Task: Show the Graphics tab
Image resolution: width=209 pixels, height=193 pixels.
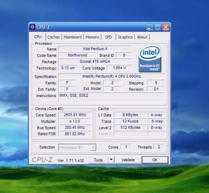Action: tap(125, 37)
